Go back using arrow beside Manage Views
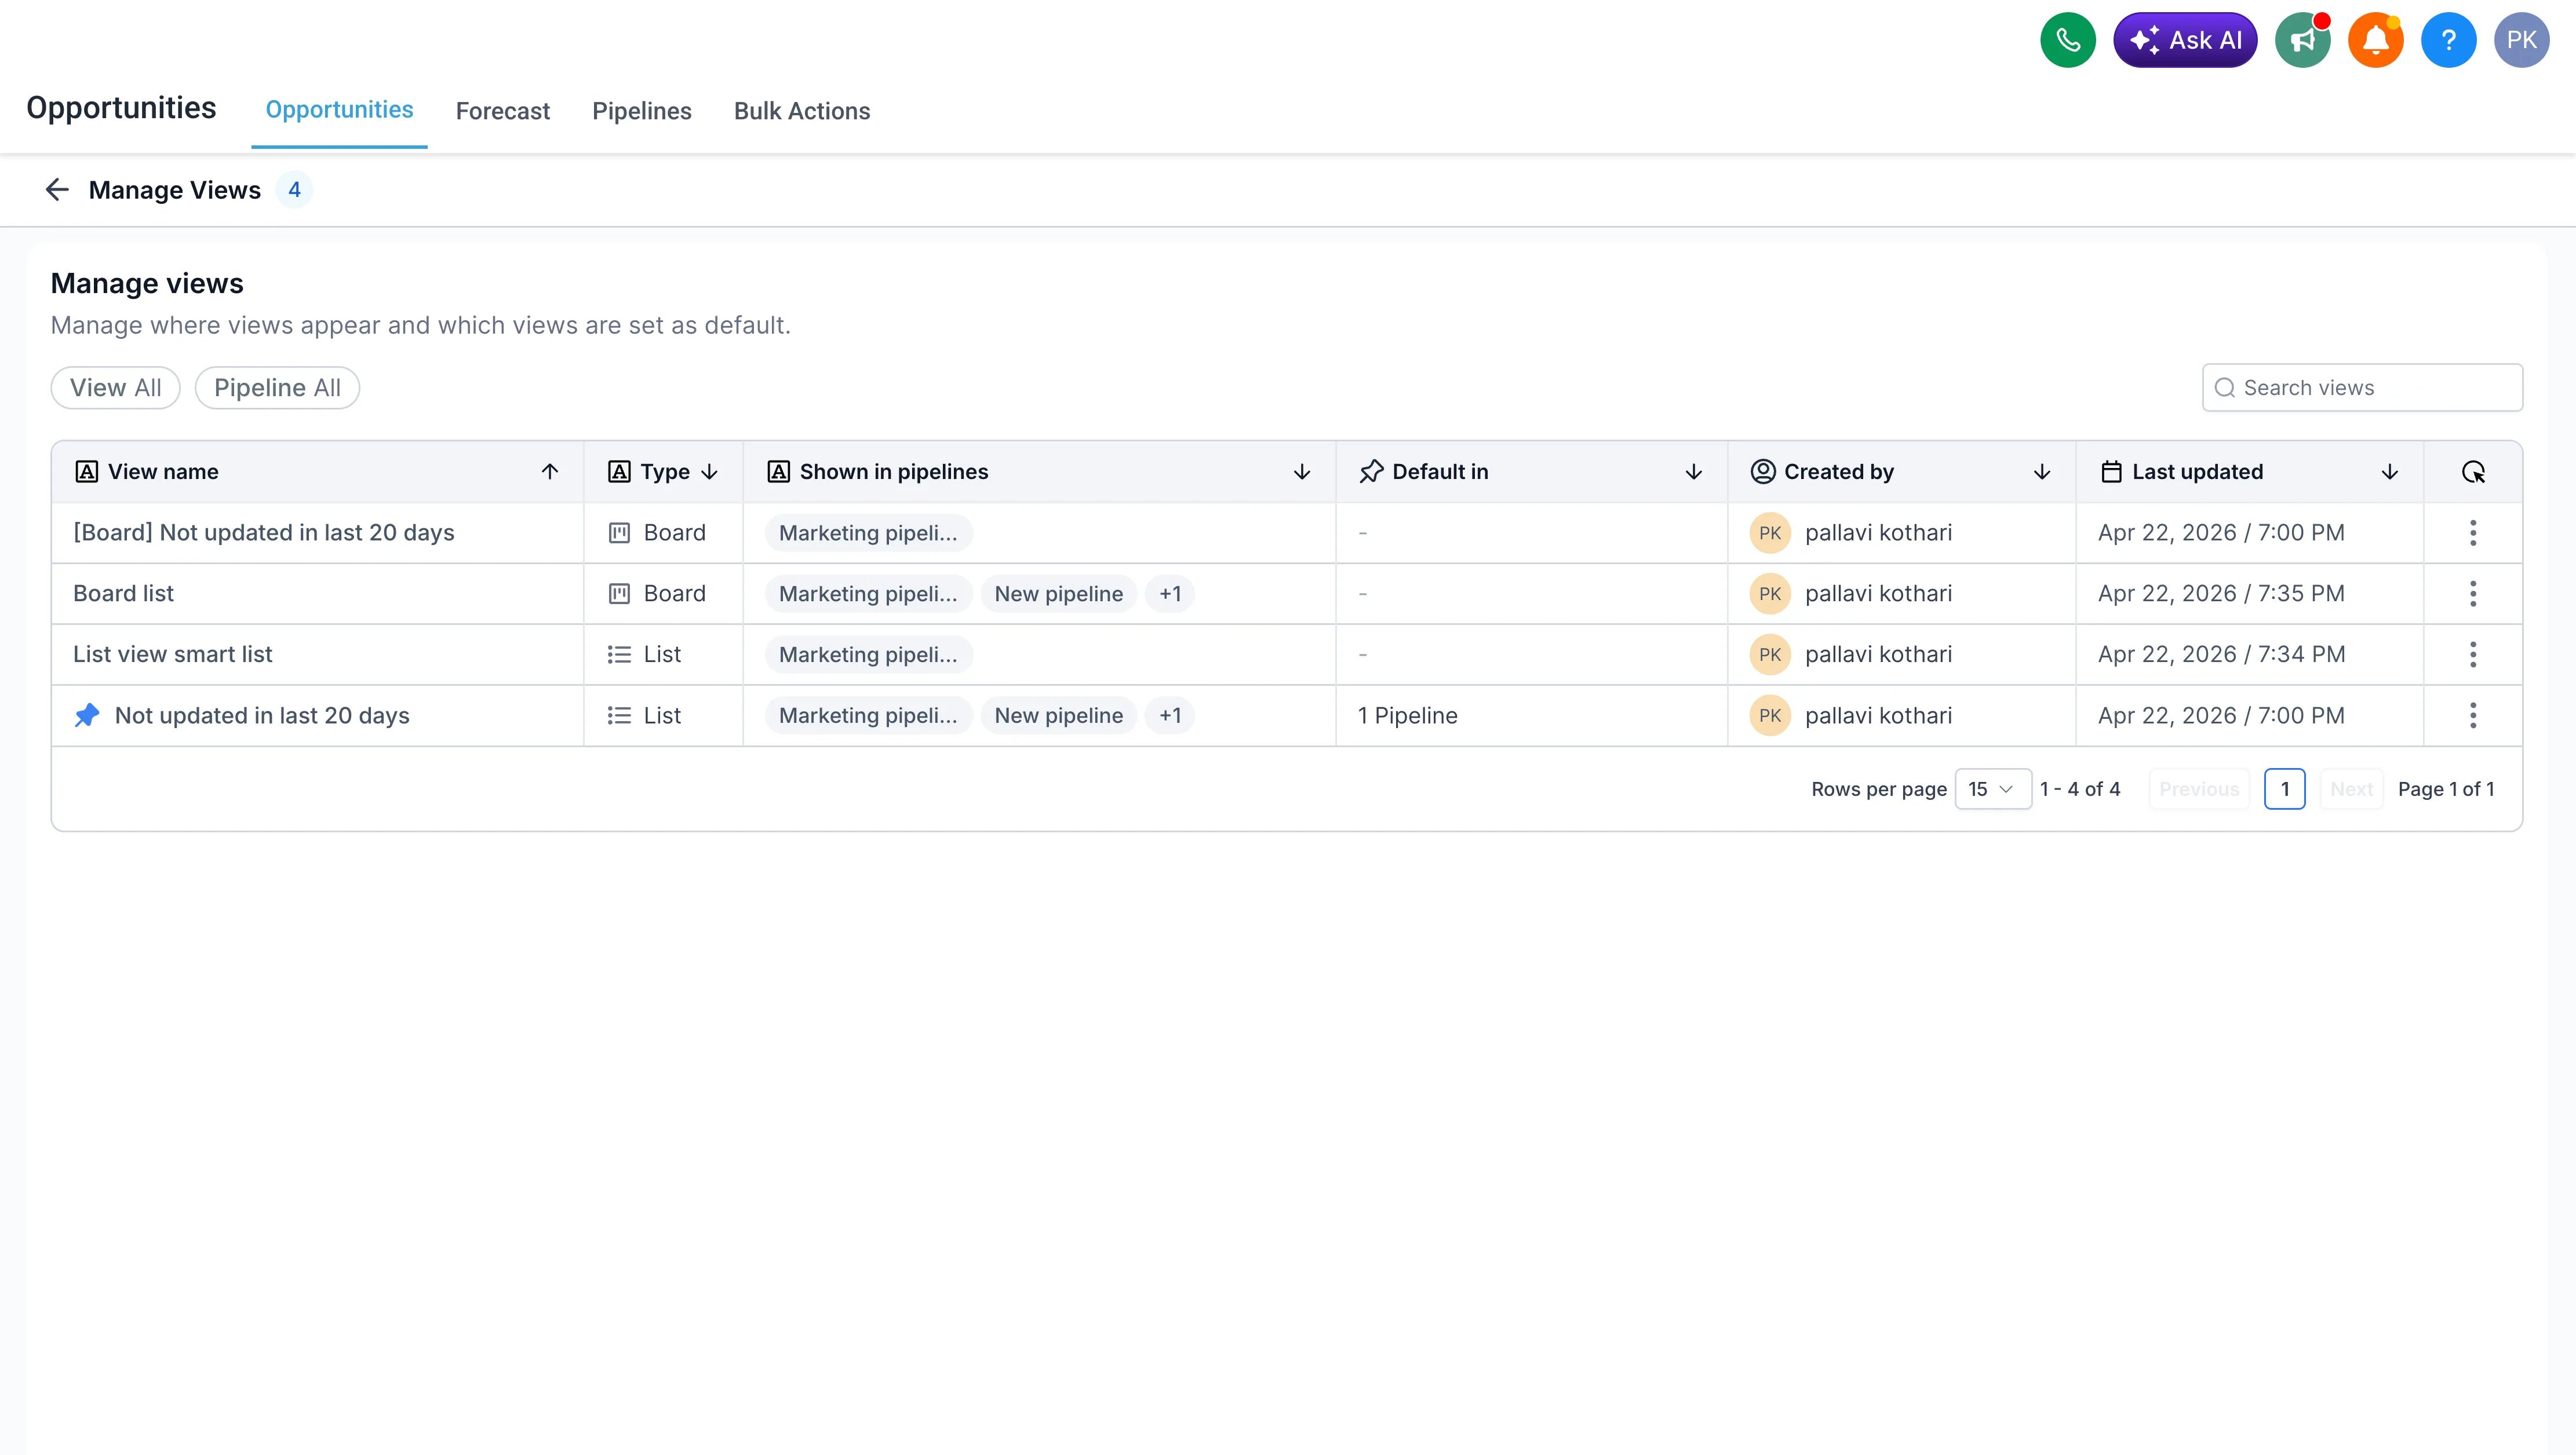This screenshot has width=2576, height=1455. point(56,189)
